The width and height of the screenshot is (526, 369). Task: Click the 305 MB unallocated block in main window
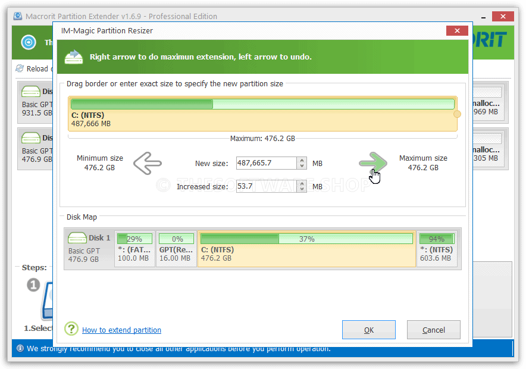[x=488, y=149]
